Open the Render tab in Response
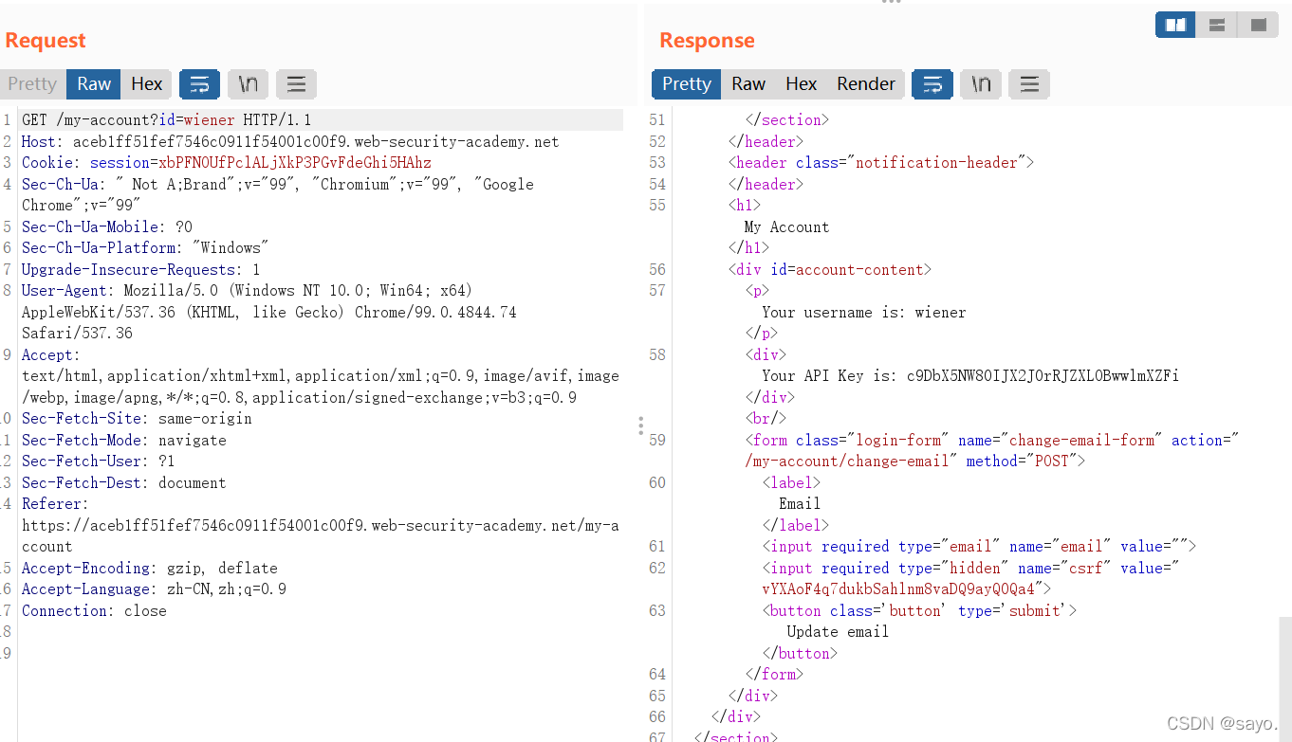 click(866, 83)
